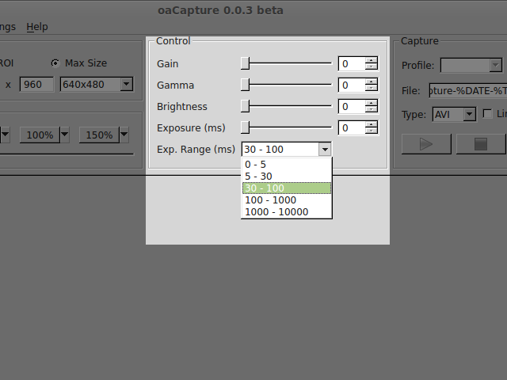
Task: Toggle the checkbox next to the Type dropdown
Action: (x=487, y=114)
